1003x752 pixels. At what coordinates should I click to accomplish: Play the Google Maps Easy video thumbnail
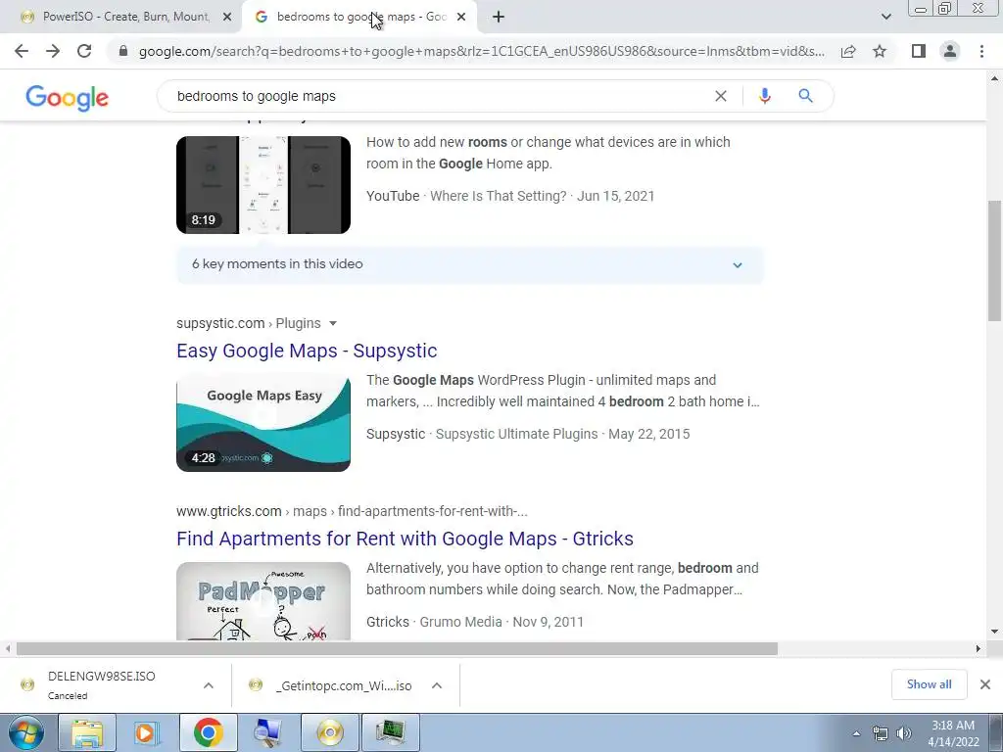click(263, 423)
